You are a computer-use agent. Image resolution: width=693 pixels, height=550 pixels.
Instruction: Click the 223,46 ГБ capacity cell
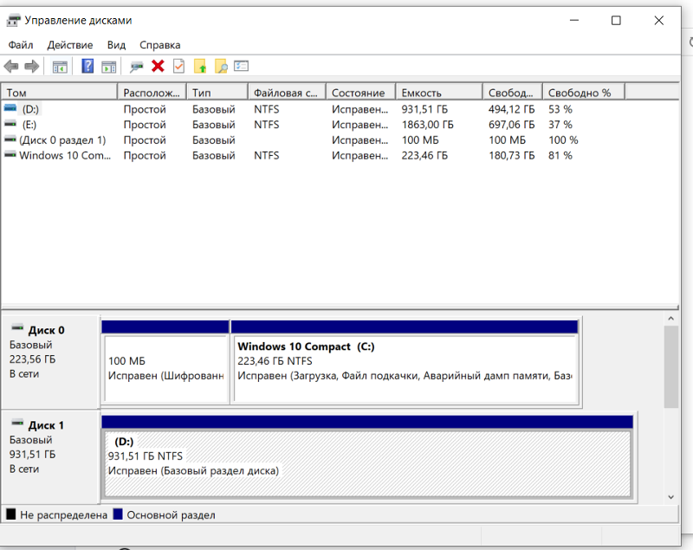[x=424, y=156]
